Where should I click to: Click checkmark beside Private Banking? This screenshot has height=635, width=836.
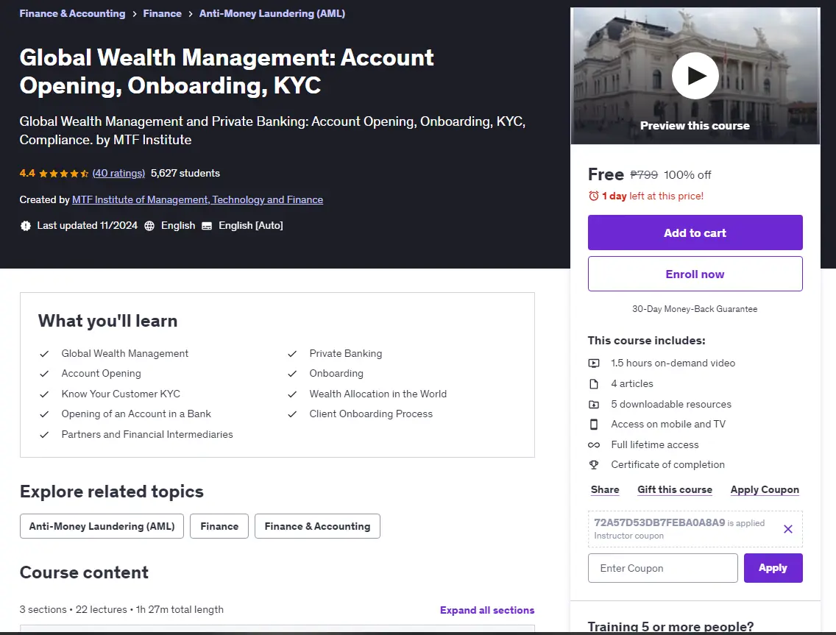(x=292, y=354)
